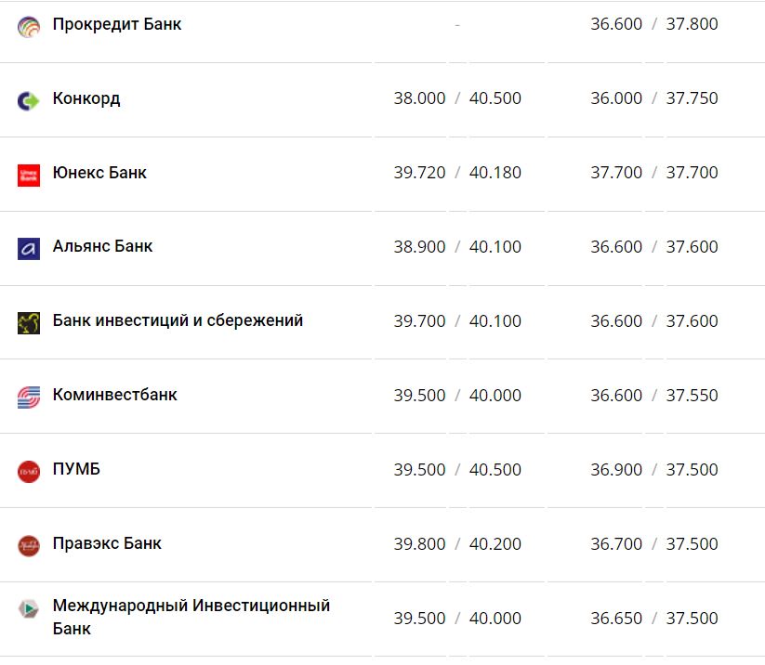Click the red ПУМБ bank logo
The image size is (765, 665).
tap(29, 469)
